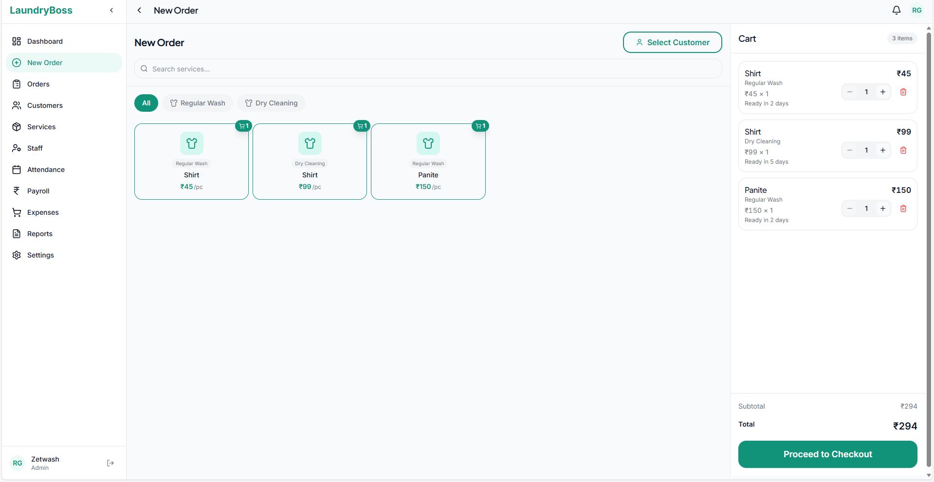The height and width of the screenshot is (482, 934).
Task: Click the Select Customer button
Action: click(x=672, y=42)
